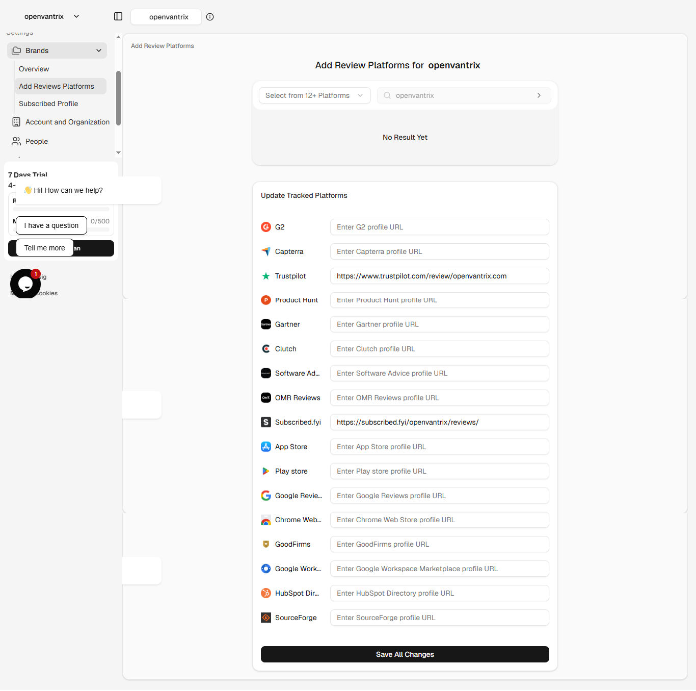Click the SourceForge logo icon

click(266, 618)
